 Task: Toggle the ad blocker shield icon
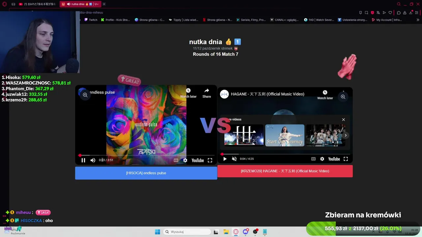point(372,13)
